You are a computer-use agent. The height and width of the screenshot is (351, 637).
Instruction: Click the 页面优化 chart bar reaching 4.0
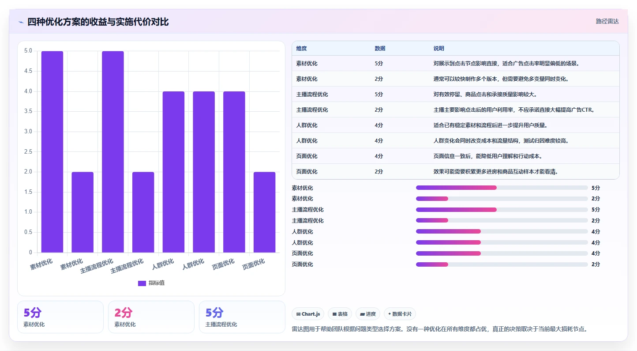pos(234,172)
